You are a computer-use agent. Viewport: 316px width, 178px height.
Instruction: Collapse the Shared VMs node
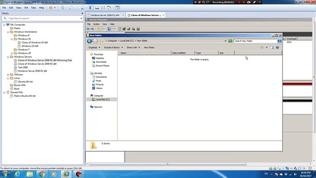coord(4,92)
